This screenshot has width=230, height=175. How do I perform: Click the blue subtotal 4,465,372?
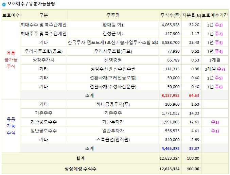(171, 148)
